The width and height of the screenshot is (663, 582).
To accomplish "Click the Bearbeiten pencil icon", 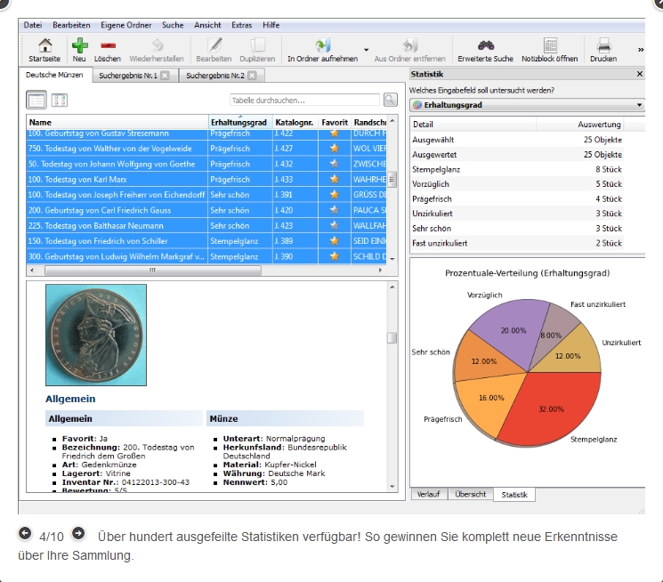I will tap(214, 45).
